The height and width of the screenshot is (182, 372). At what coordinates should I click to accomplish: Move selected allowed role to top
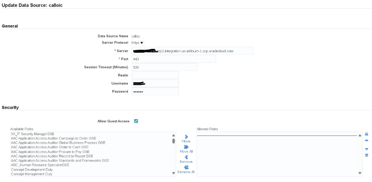367,134
